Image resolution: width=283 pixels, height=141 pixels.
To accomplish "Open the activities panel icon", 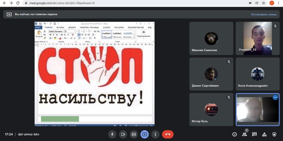I will 264,134.
